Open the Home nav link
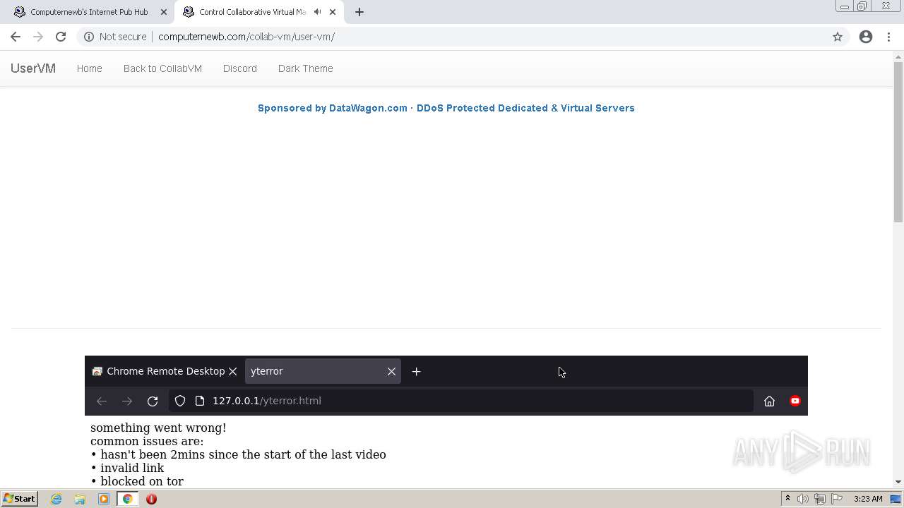This screenshot has height=508, width=904. 90,68
